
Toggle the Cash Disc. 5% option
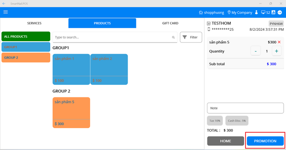[x=237, y=121]
